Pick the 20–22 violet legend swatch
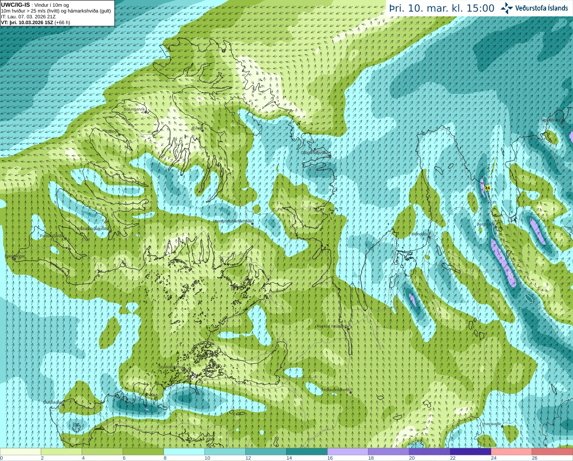This screenshot has height=461, width=573. pyautogui.click(x=430, y=452)
